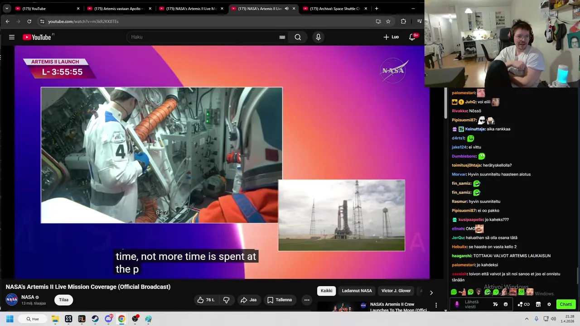Screen dimensions: 580x326
Task: Click username 'toimitusj0htaja' in chat
Action: click(x=467, y=165)
